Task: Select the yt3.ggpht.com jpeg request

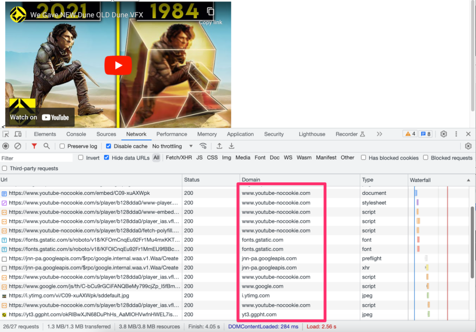Action: pyautogui.click(x=235, y=314)
